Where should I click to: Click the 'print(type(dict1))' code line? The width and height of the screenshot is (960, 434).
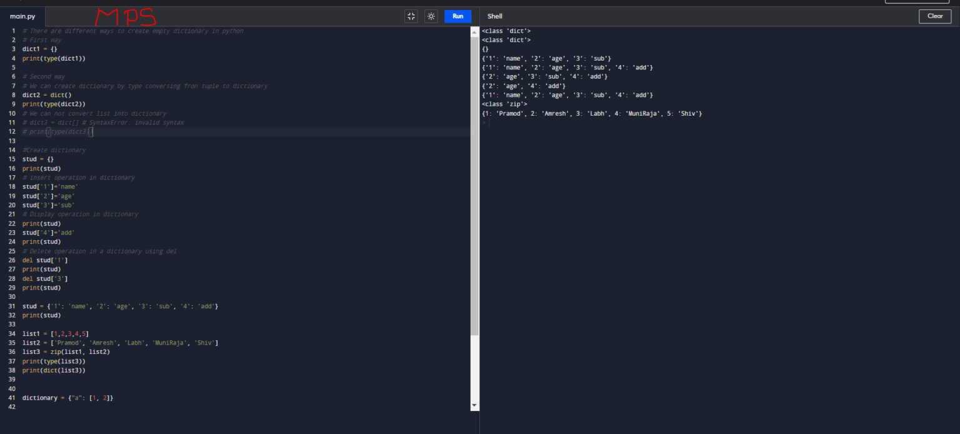point(54,58)
